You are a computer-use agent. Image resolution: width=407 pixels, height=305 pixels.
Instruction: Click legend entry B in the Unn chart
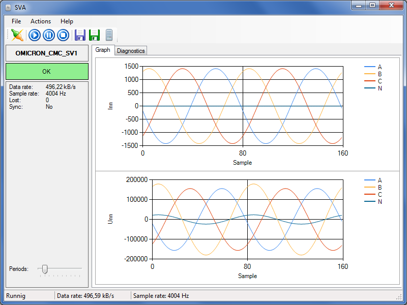(x=373, y=187)
